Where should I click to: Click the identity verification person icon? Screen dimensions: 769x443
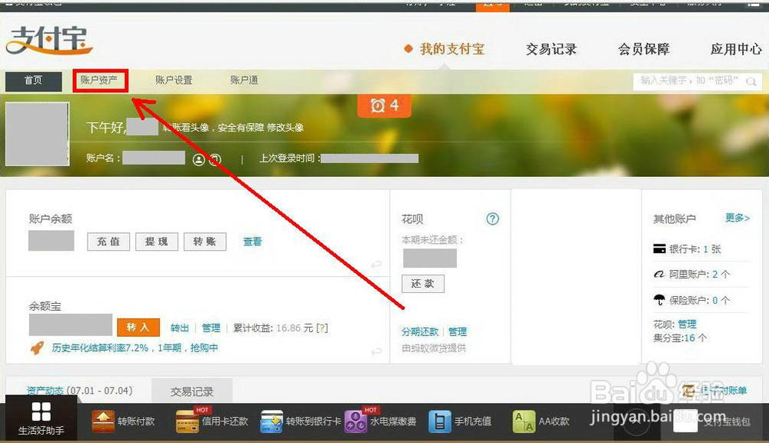pyautogui.click(x=198, y=159)
